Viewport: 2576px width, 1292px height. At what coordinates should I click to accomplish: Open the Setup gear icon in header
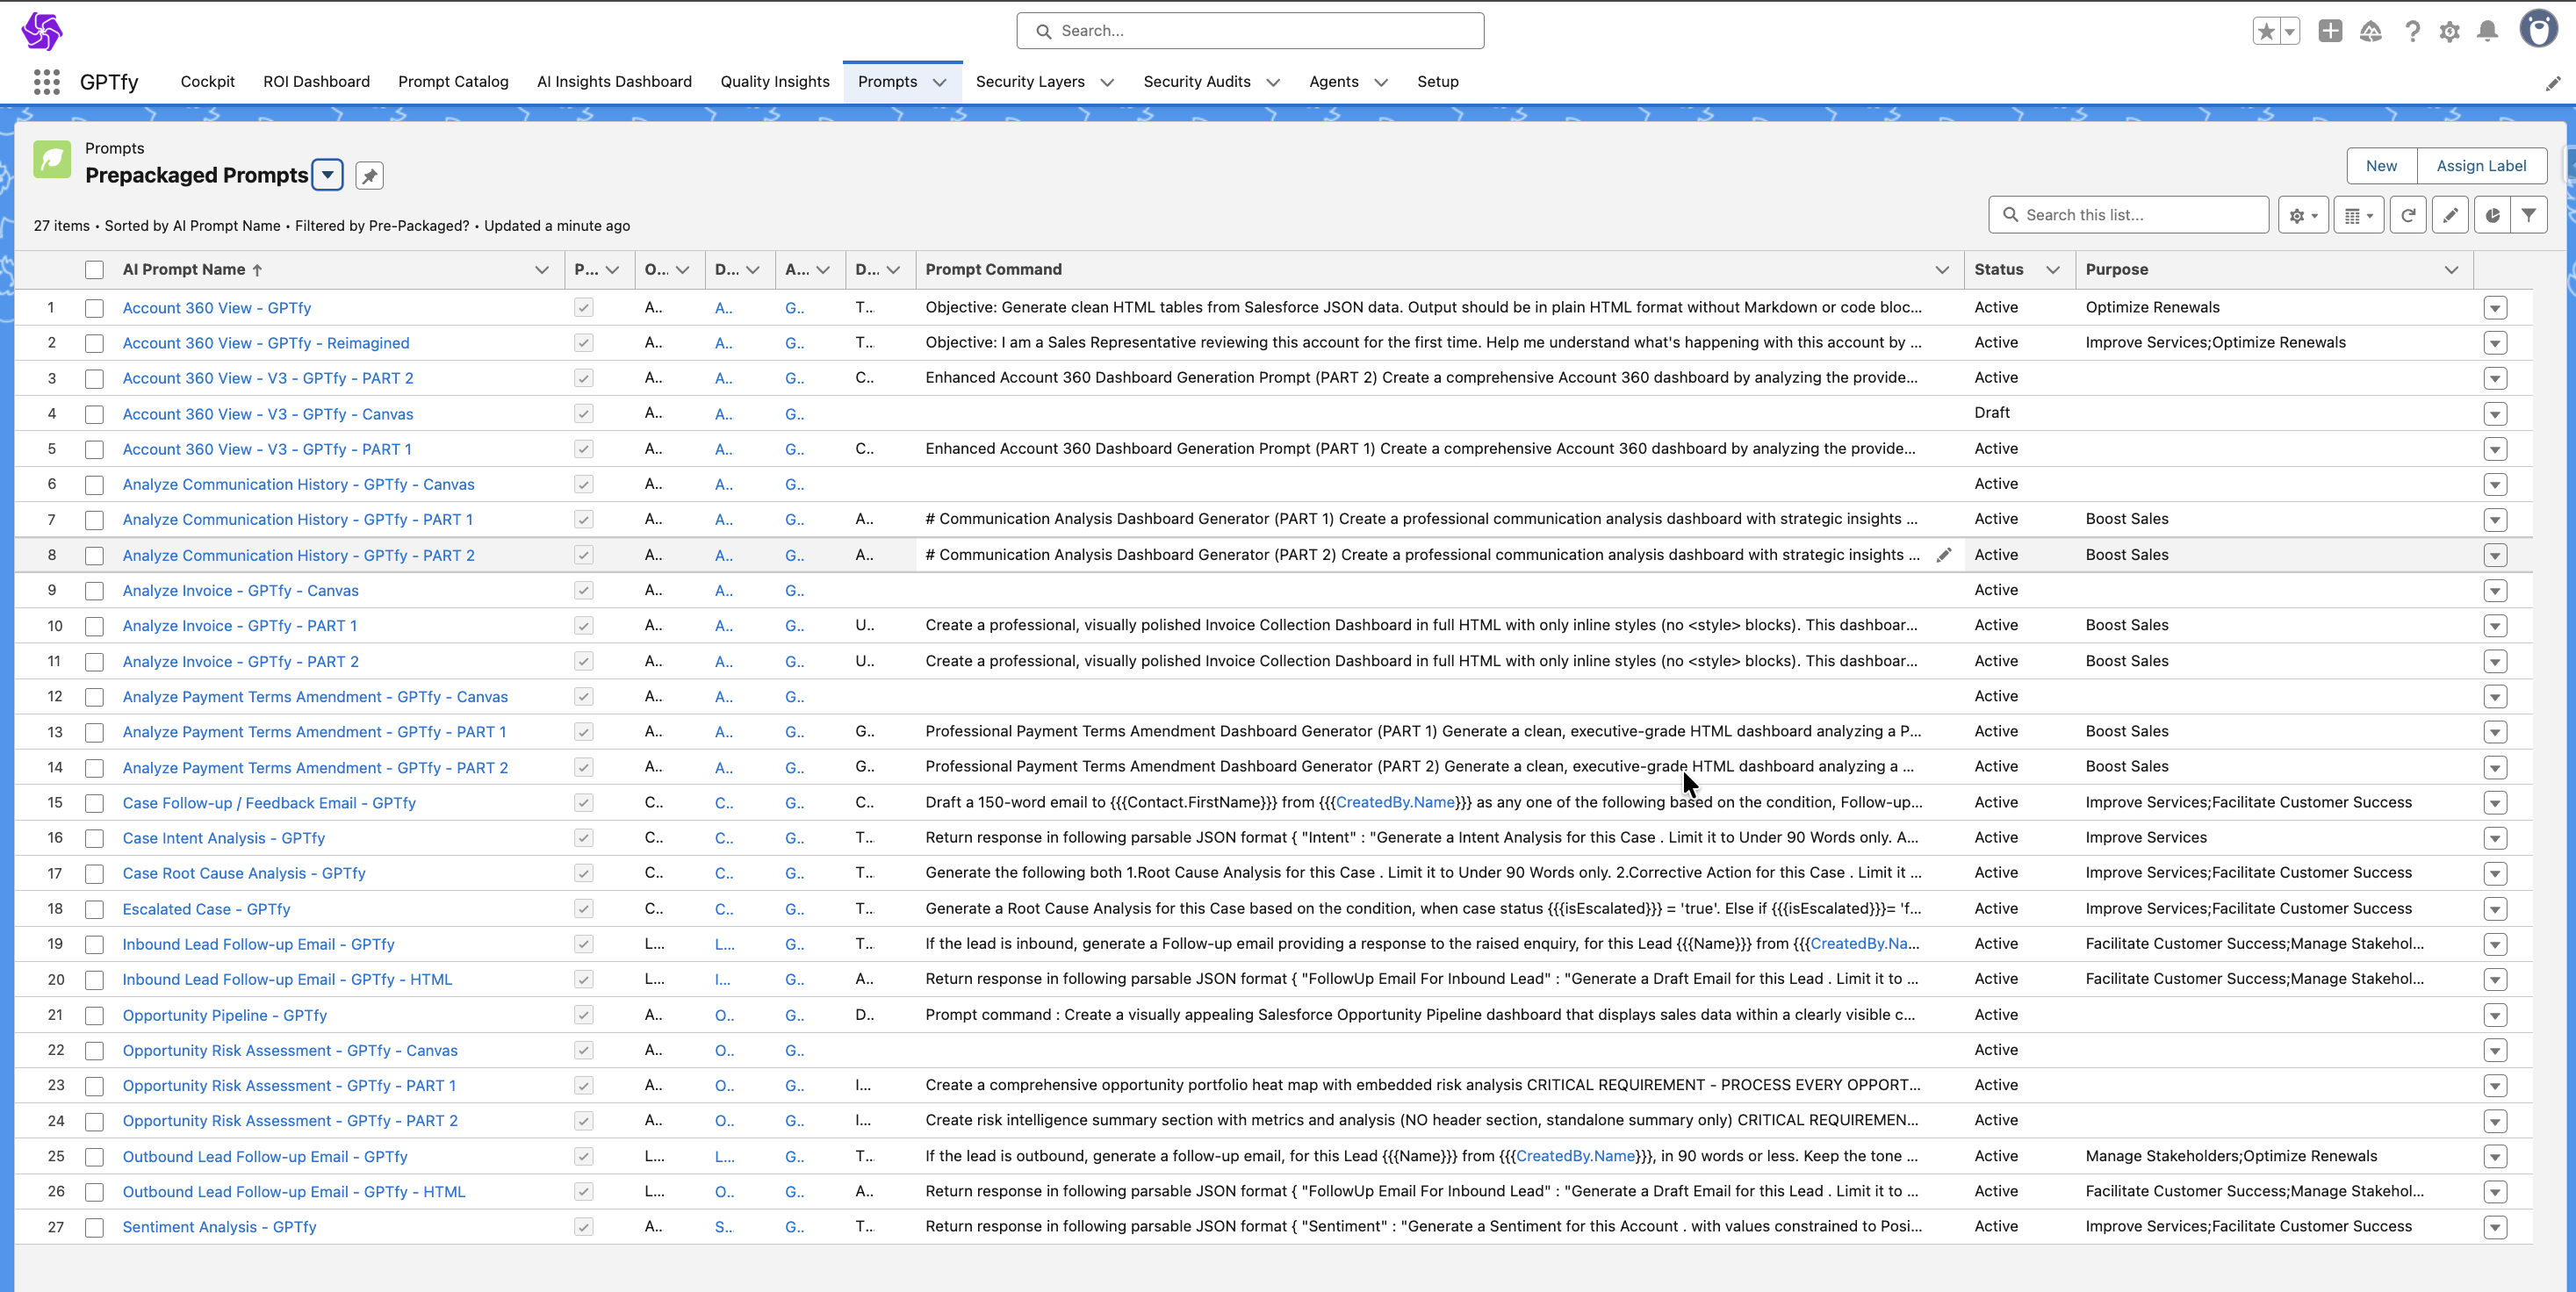[2449, 32]
